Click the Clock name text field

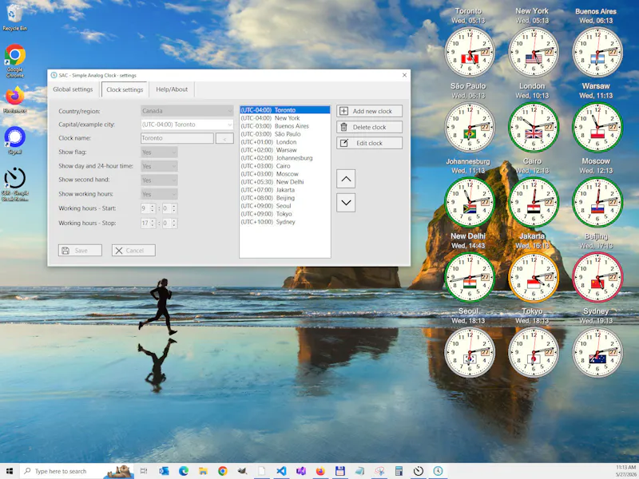[x=177, y=138]
